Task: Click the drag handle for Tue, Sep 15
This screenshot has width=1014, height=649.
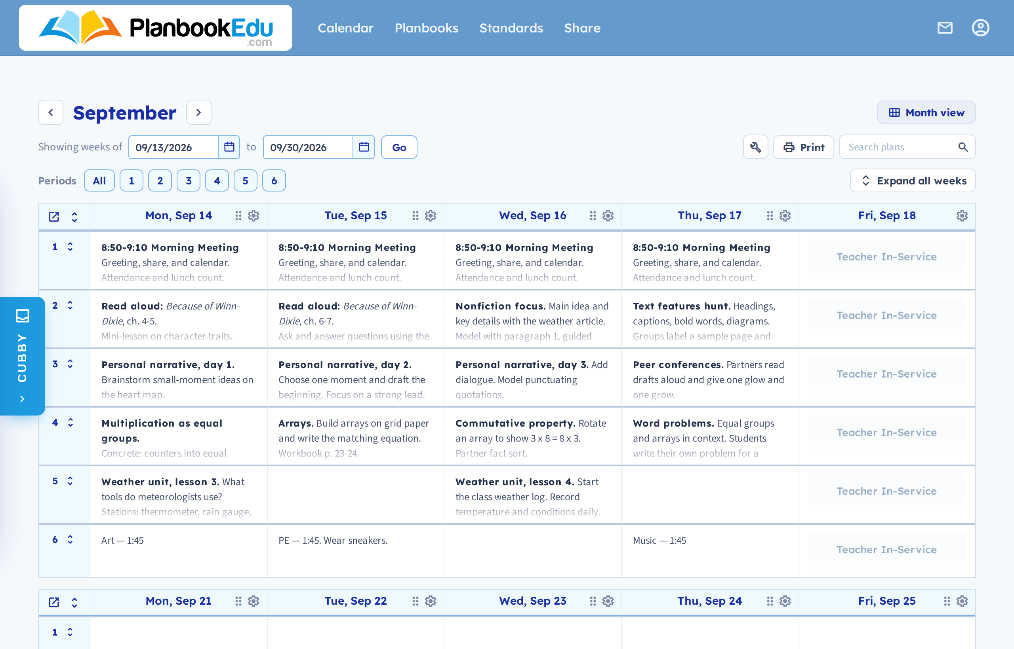Action: click(416, 216)
